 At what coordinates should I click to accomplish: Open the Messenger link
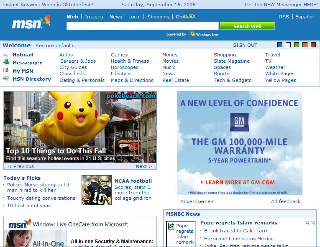click(27, 63)
